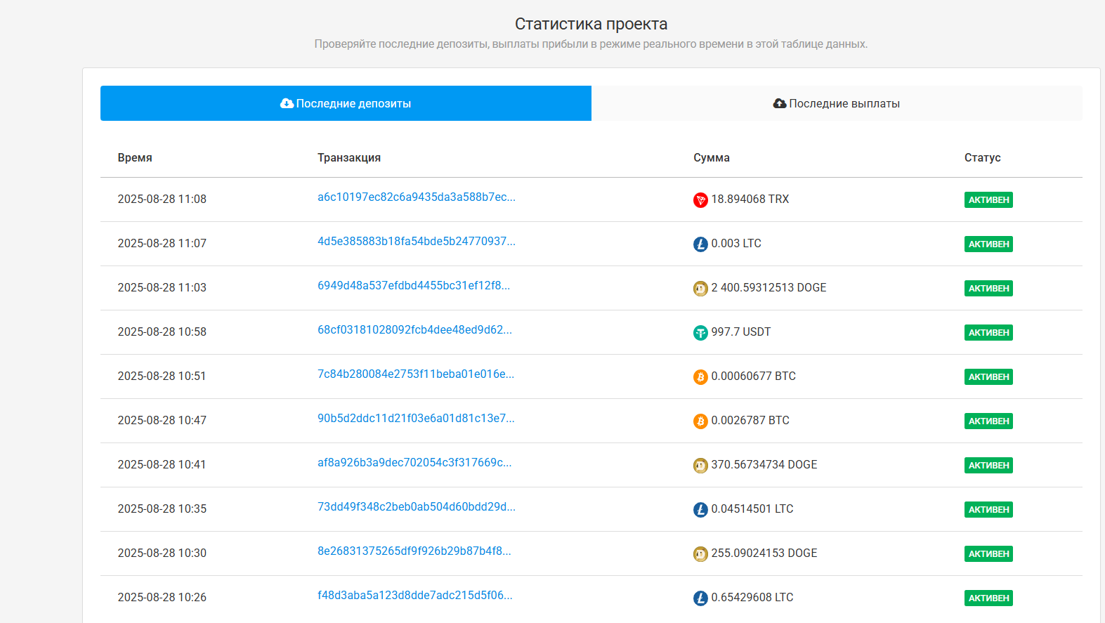Open transaction a6c10197ec82c6a9435da3a588b7ec
This screenshot has width=1105, height=623.
pyautogui.click(x=416, y=197)
